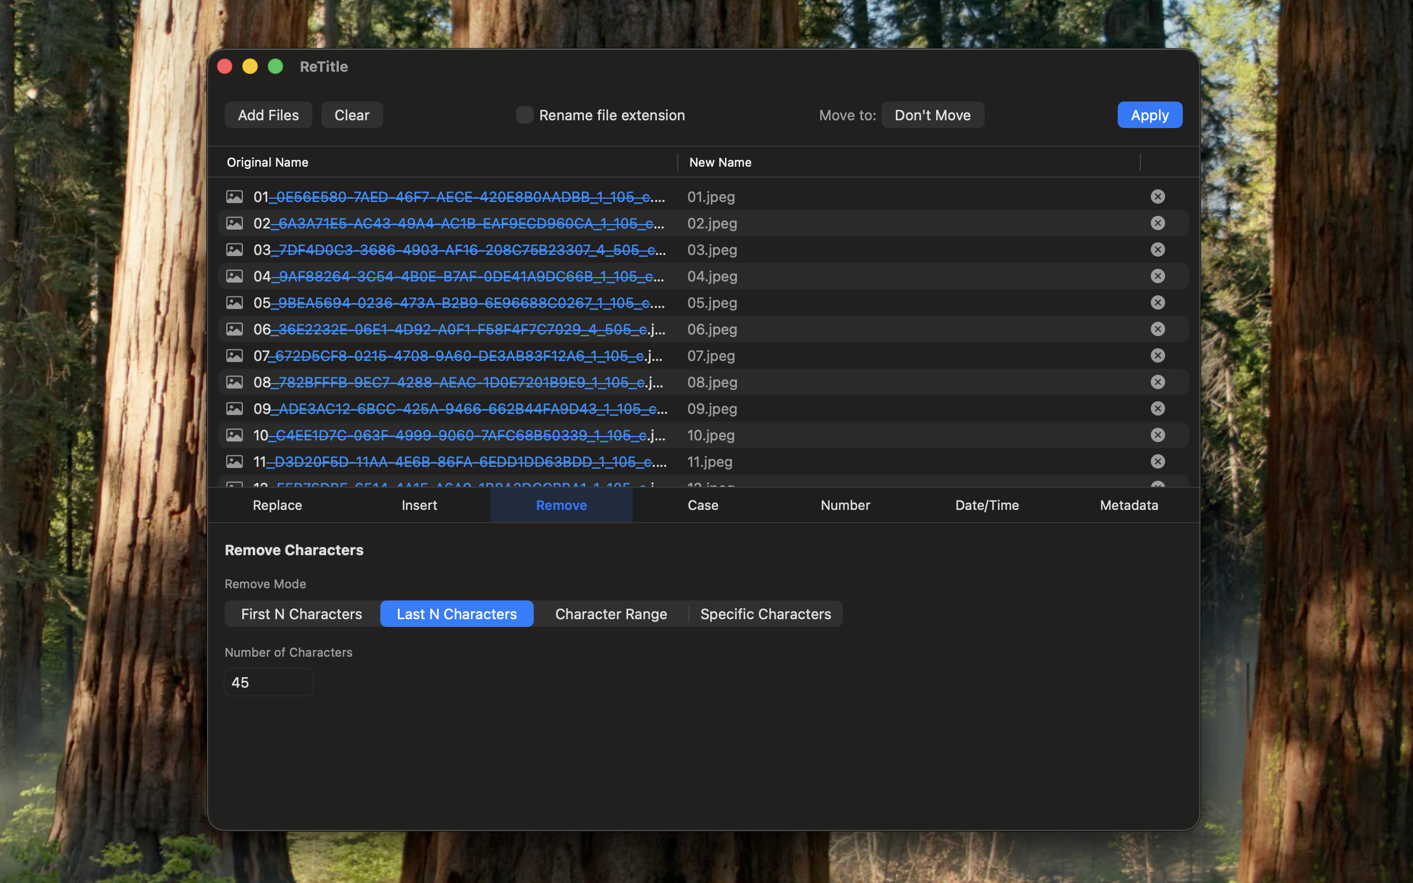
Task: Click the Add Files button
Action: click(268, 114)
